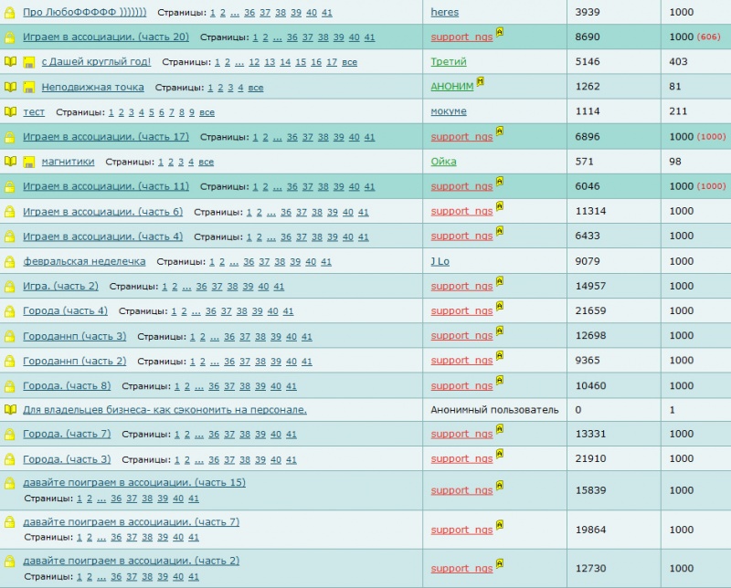This screenshot has width=731, height=588.
Task: Show all pages of Неподвижная точка
Action: point(256,88)
